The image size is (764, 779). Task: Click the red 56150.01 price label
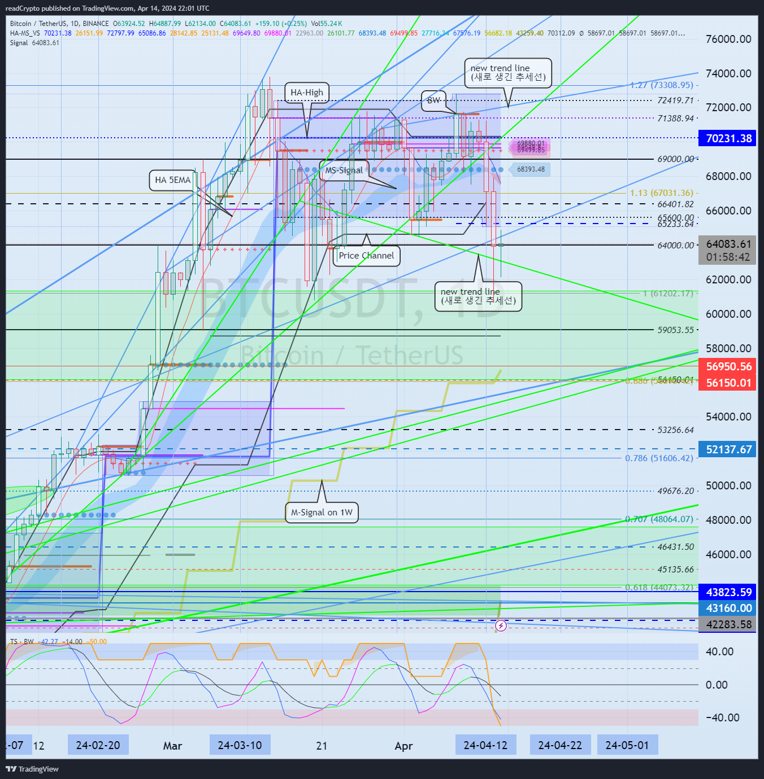click(x=727, y=383)
